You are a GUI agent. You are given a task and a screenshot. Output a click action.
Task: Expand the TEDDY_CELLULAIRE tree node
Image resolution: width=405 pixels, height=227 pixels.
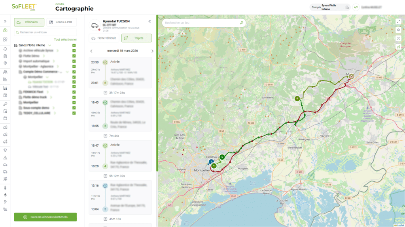click(x=55, y=113)
